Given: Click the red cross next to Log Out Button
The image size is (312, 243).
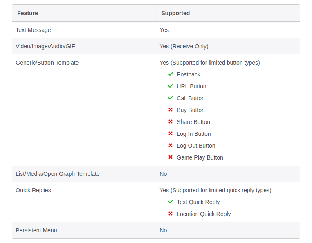Looking at the screenshot, I should (x=171, y=146).
